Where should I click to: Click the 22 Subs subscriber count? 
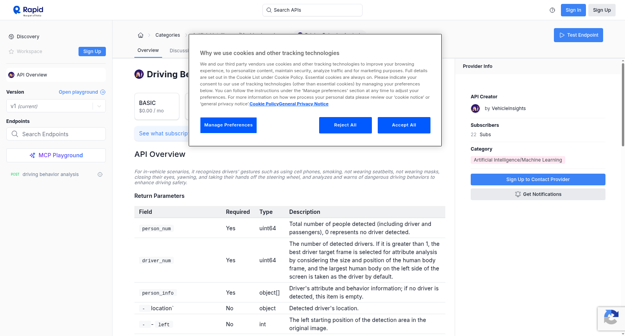[x=481, y=135]
